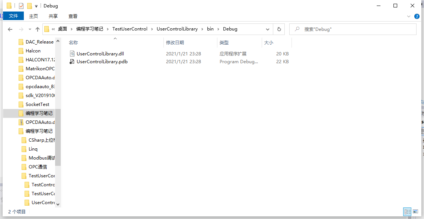Click folder icon beside SocketTest in tree
This screenshot has height=219, width=424.
click(x=21, y=104)
